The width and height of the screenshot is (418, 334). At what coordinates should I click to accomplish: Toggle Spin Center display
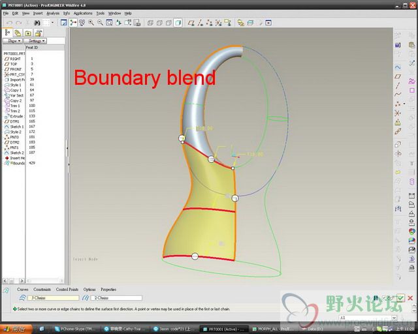point(72,23)
